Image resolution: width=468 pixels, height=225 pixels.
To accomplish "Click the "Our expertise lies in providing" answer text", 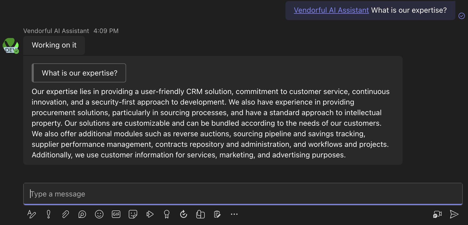I will click(x=211, y=123).
